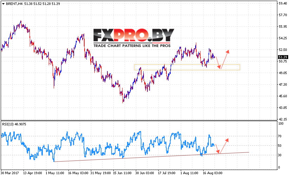Click time axis label 13 Apr 19:00
Image resolution: width=291 pixels, height=177 pixels.
point(33,173)
